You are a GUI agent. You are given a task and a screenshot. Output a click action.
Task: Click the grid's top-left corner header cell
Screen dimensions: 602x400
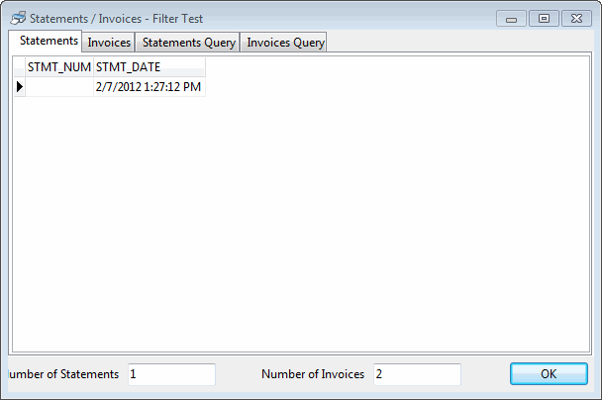[x=19, y=67]
